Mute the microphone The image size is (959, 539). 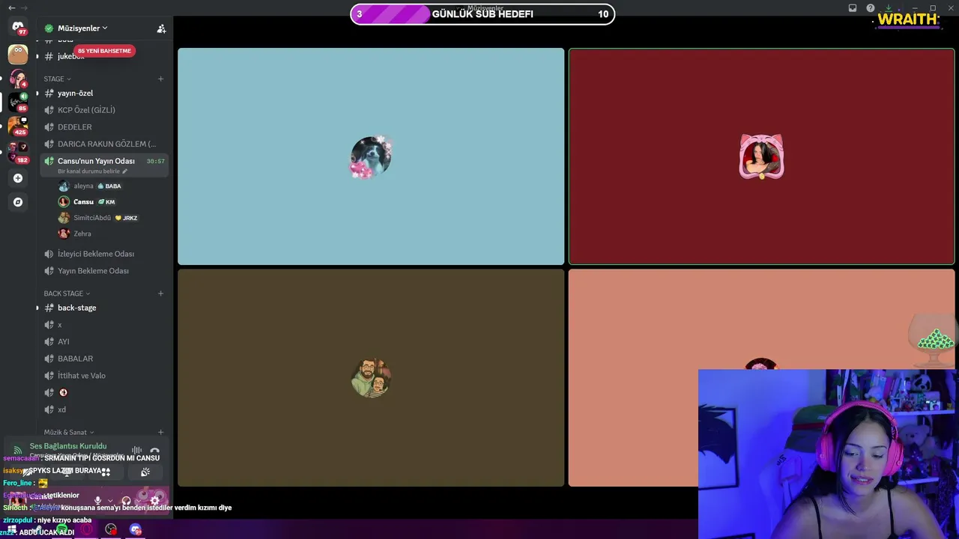(x=97, y=500)
